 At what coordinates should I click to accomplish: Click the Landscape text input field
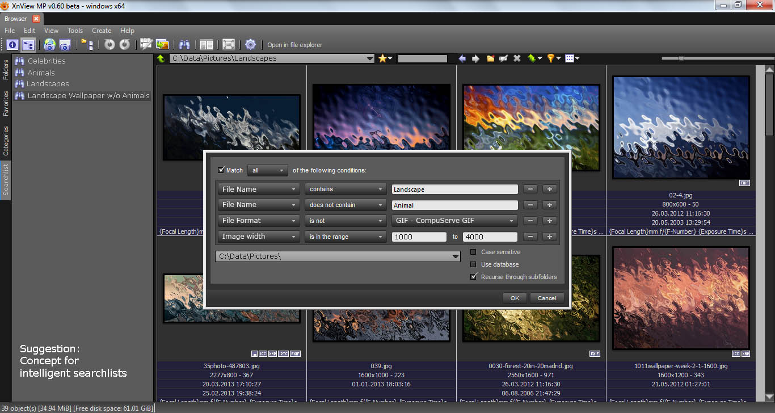point(454,189)
